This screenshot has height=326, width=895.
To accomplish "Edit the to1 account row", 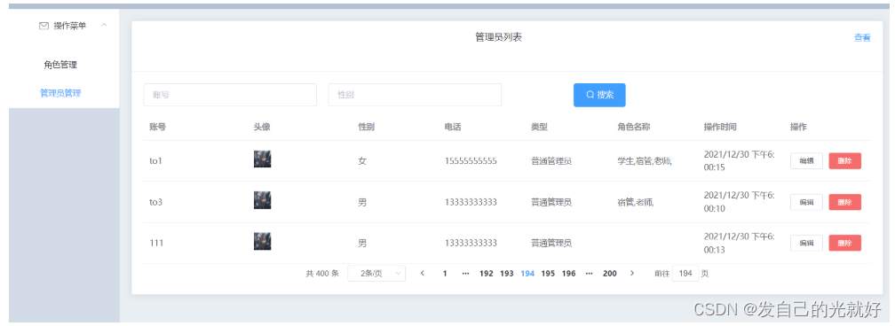I will 806,160.
